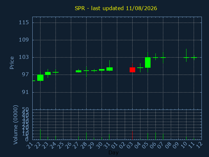Click the green candle body on day 22
The width and height of the screenshot is (209, 157).
(x=40, y=78)
